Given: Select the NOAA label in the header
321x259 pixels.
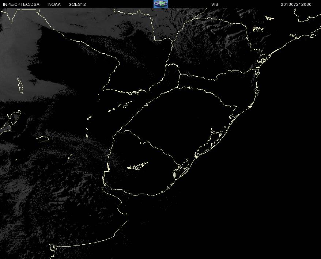Looking at the screenshot, I should pos(54,4).
